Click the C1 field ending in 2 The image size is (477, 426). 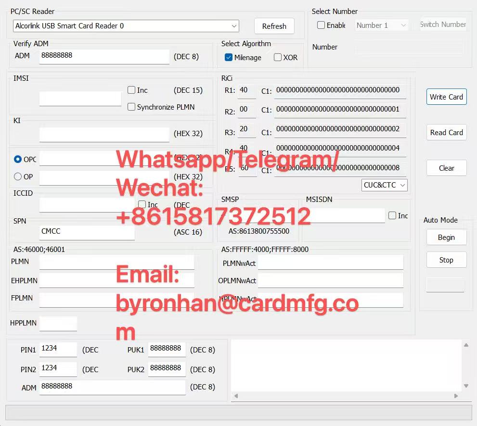click(x=340, y=130)
